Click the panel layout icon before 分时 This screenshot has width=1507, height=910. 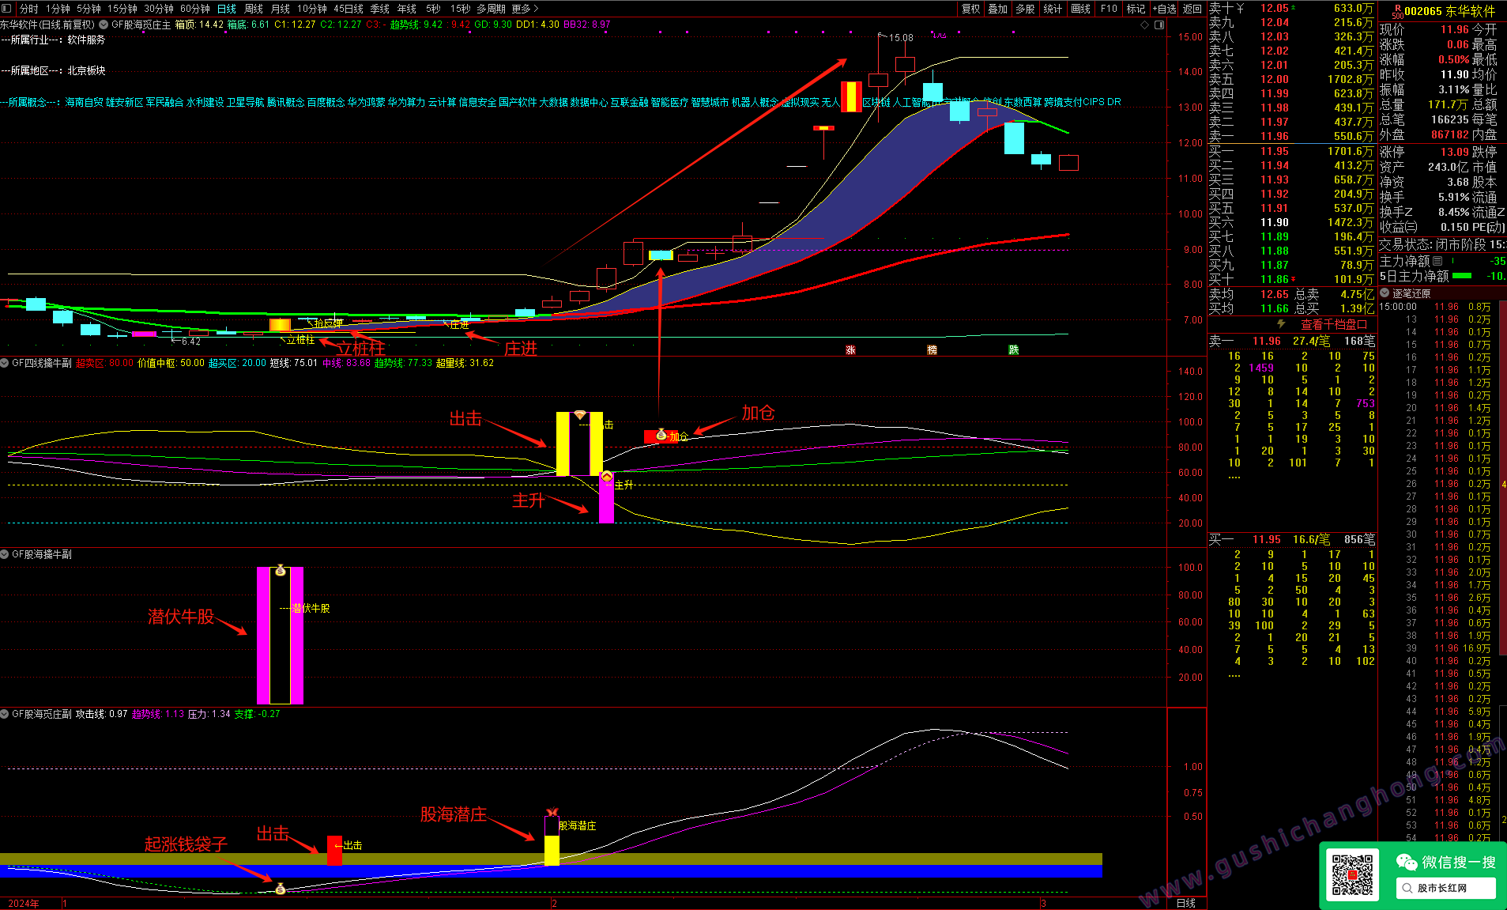(7, 9)
